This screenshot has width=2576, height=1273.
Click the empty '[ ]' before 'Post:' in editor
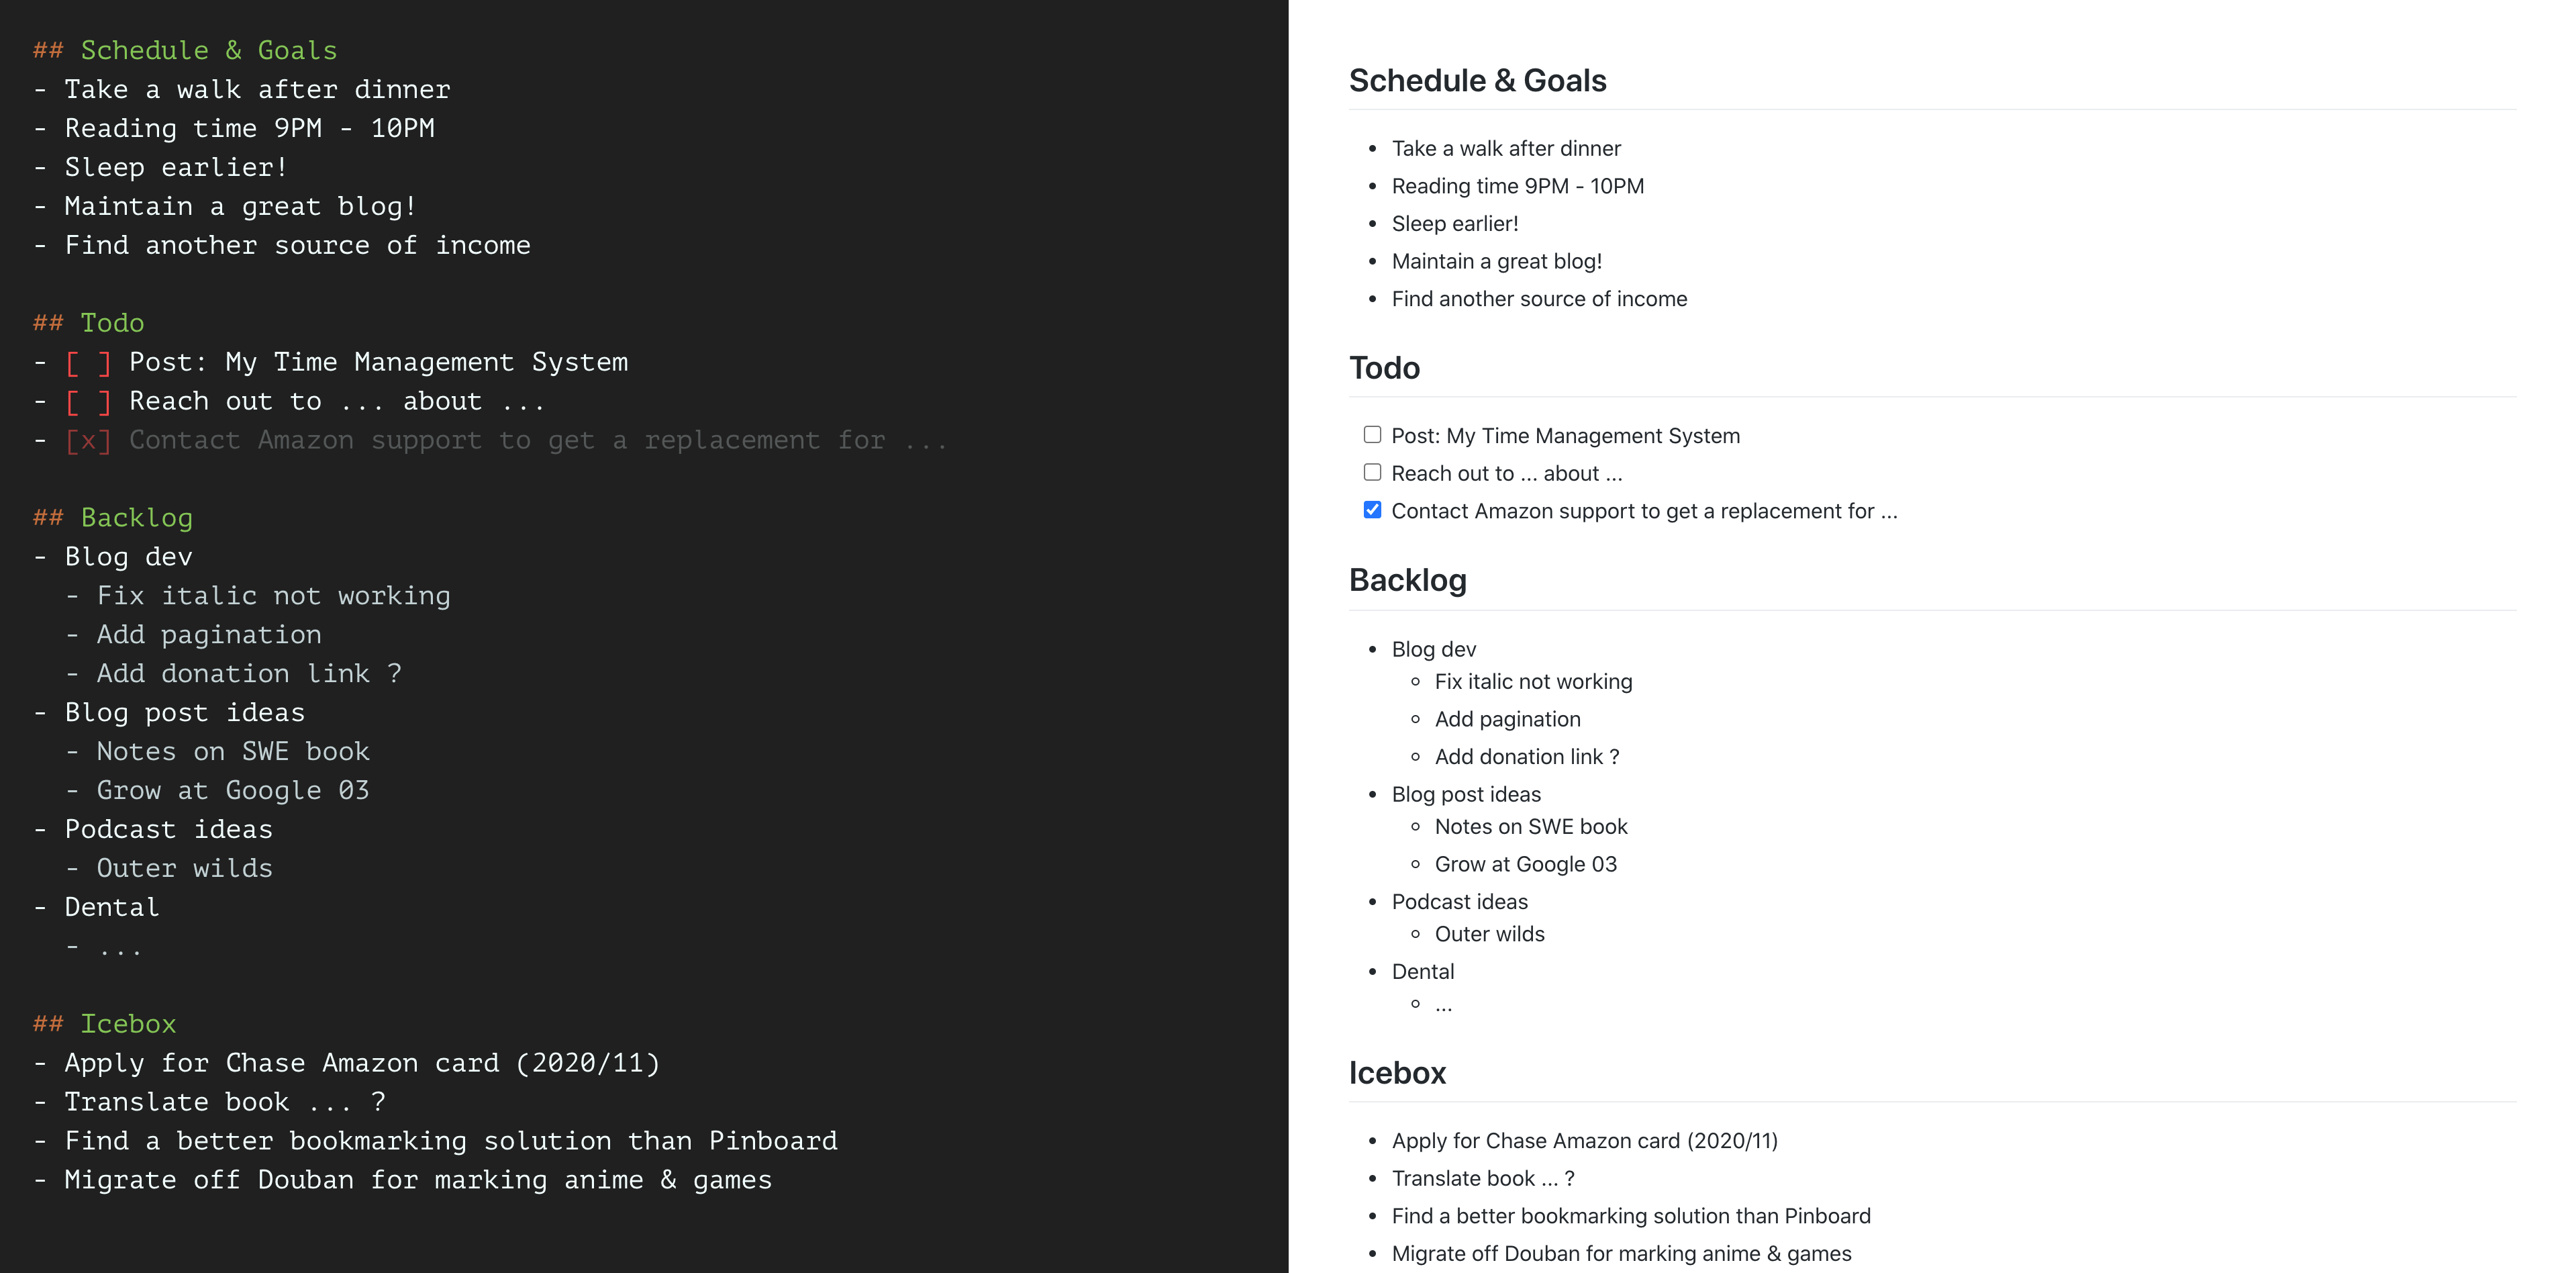click(x=88, y=362)
